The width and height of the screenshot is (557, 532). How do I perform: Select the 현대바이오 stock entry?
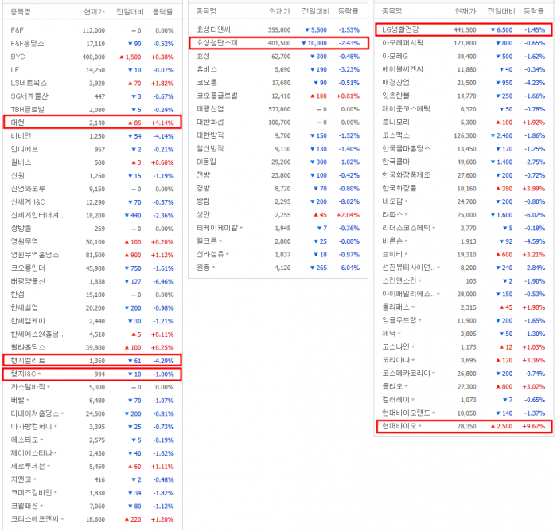pos(399,427)
